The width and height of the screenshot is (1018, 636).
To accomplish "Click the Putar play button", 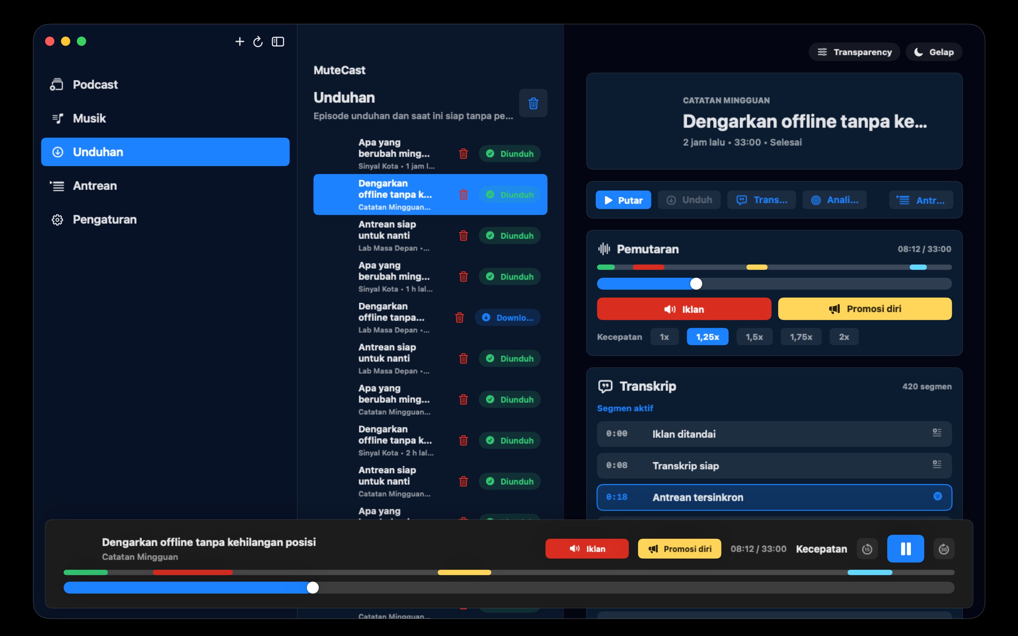I will point(623,200).
